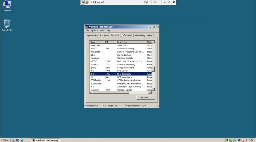The width and height of the screenshot is (256, 142).
Task: Select the slsvc service row
Action: click(121, 49)
